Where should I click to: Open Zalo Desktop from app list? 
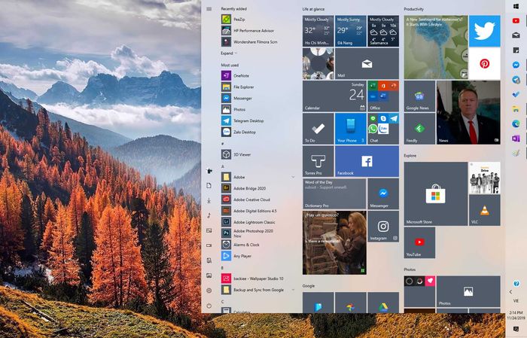point(257,132)
